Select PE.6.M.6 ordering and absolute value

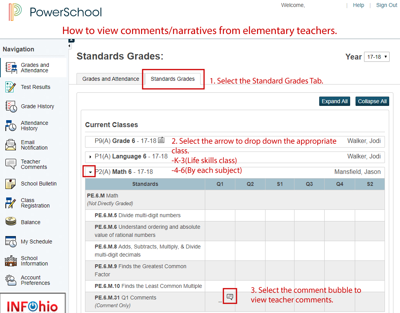pyautogui.click(x=235, y=231)
